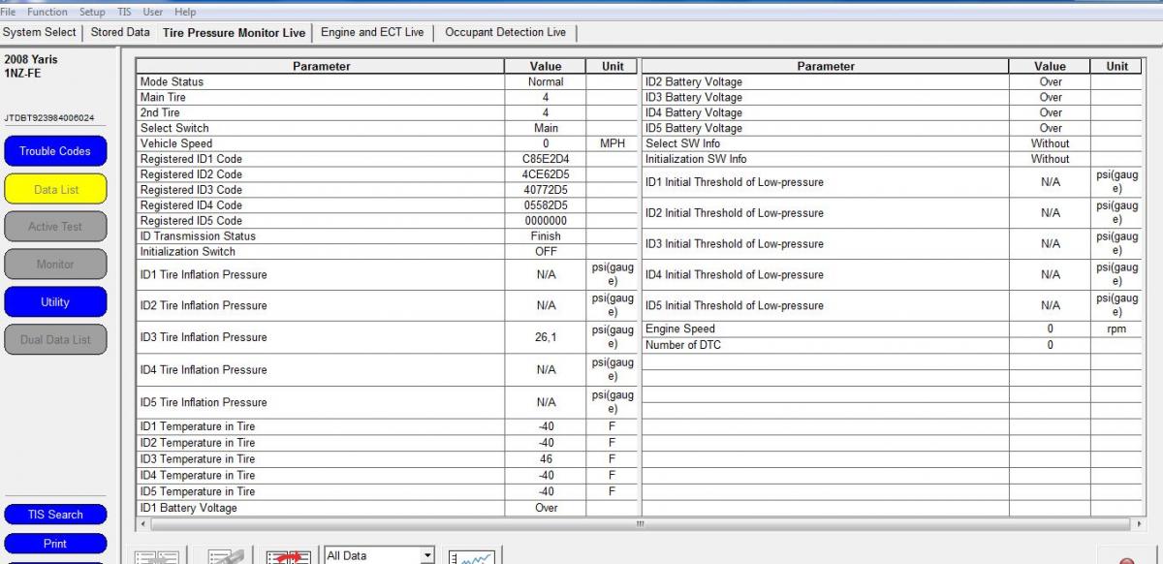Select the Number of DTC parameter
This screenshot has width=1163, height=564.
click(825, 345)
